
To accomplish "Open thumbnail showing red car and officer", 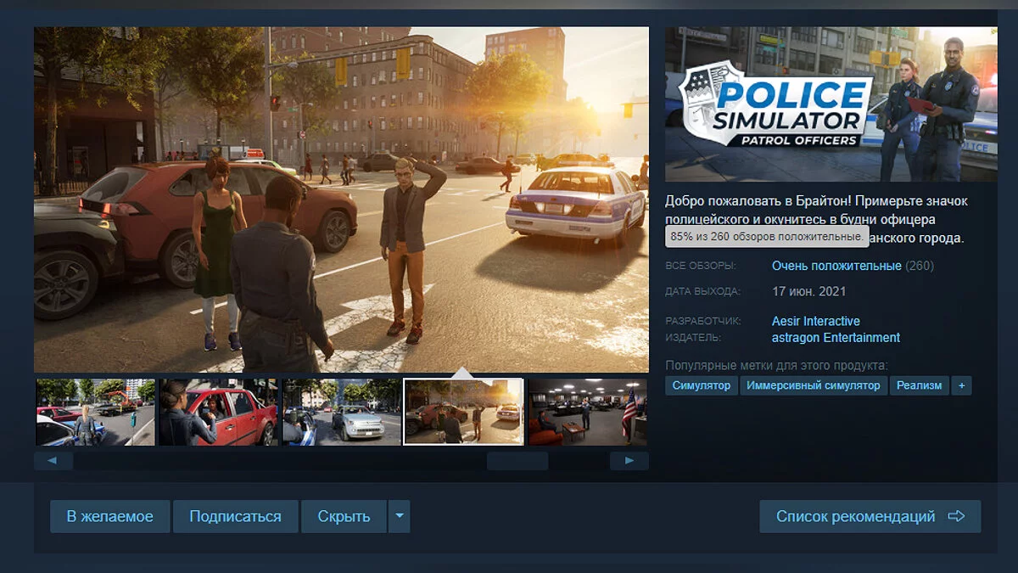I will click(x=218, y=412).
